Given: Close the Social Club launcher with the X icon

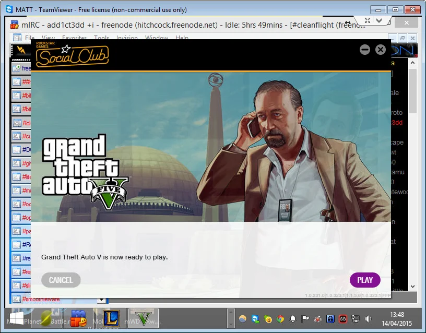Looking at the screenshot, I should tap(381, 50).
